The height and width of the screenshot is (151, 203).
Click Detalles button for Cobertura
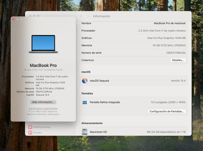tap(178, 60)
